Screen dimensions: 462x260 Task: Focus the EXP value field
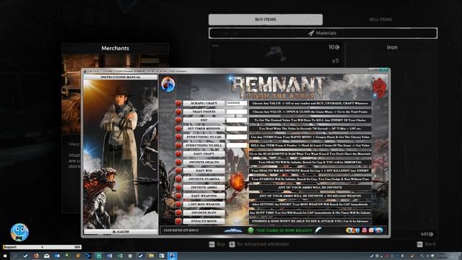(237, 121)
